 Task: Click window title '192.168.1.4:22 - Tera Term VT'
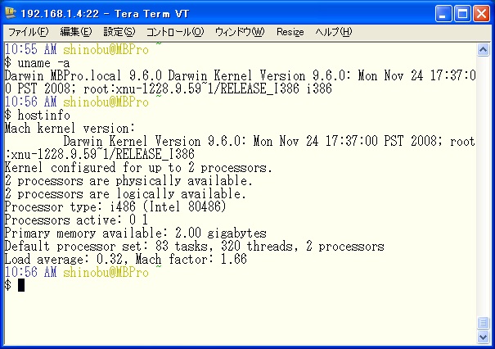click(x=105, y=14)
